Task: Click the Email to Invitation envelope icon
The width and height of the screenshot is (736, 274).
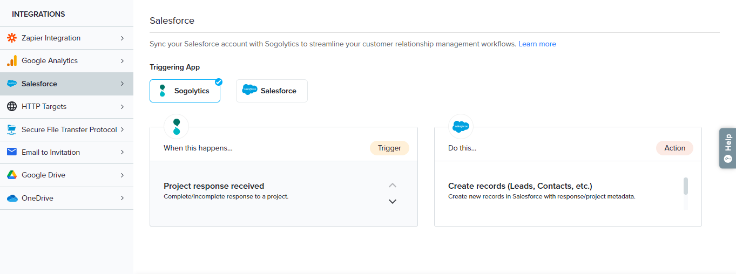Action: click(x=12, y=152)
